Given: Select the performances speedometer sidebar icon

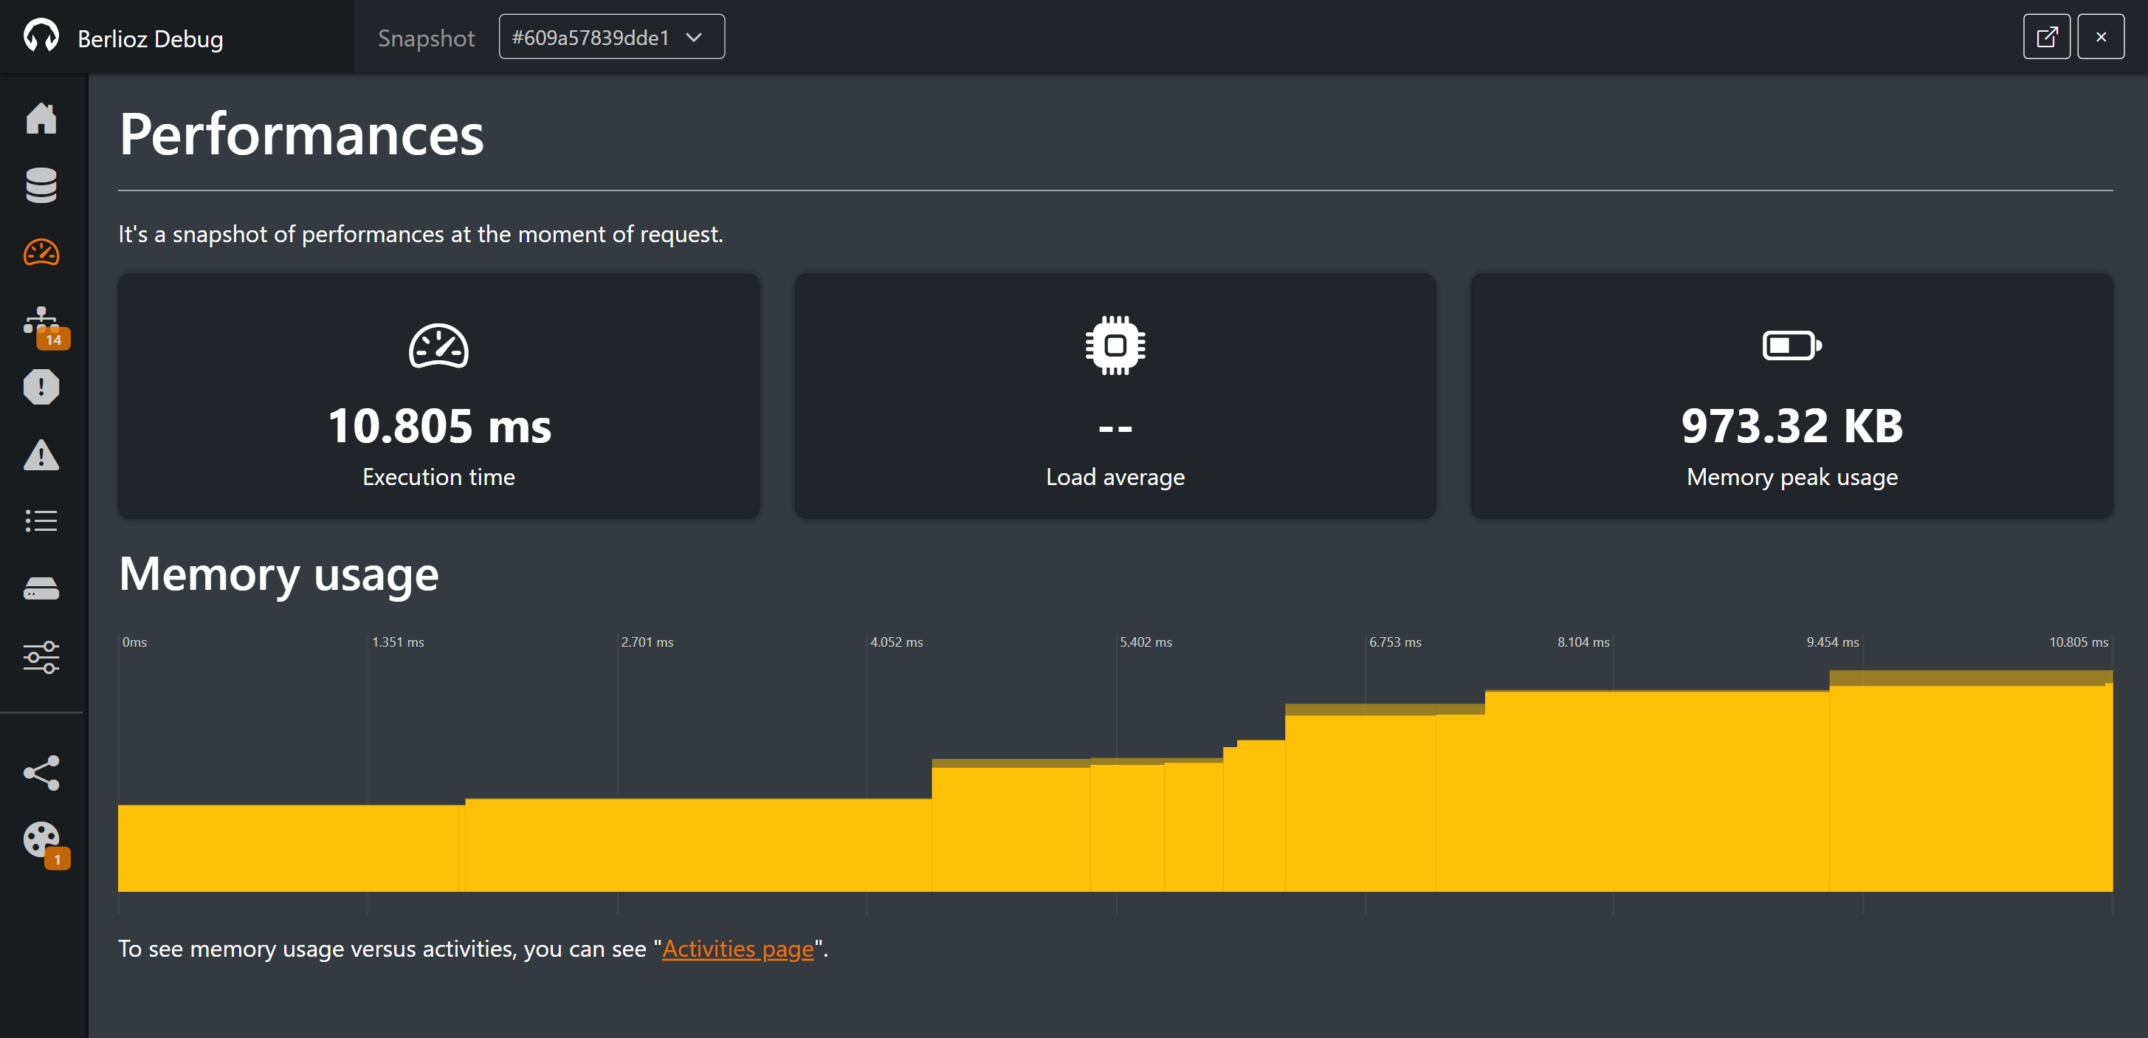Looking at the screenshot, I should pyautogui.click(x=41, y=252).
